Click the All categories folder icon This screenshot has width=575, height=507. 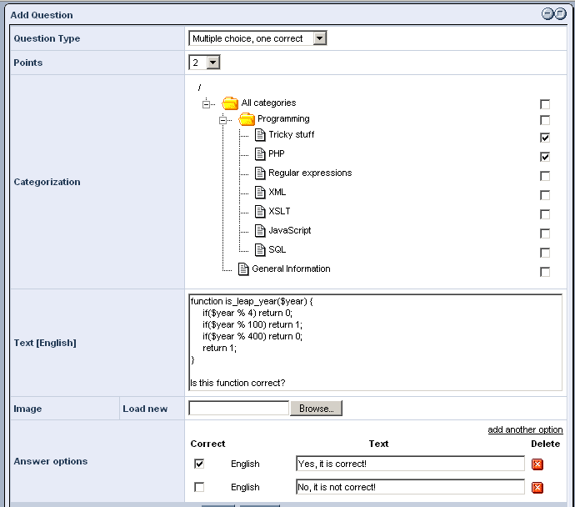pyautogui.click(x=230, y=103)
